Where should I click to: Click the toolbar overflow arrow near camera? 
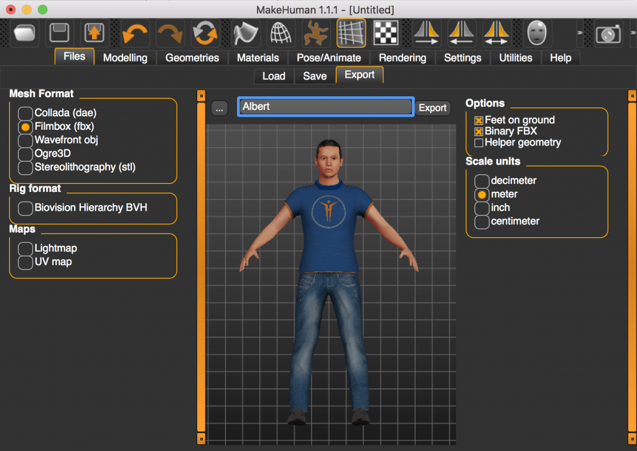click(580, 33)
